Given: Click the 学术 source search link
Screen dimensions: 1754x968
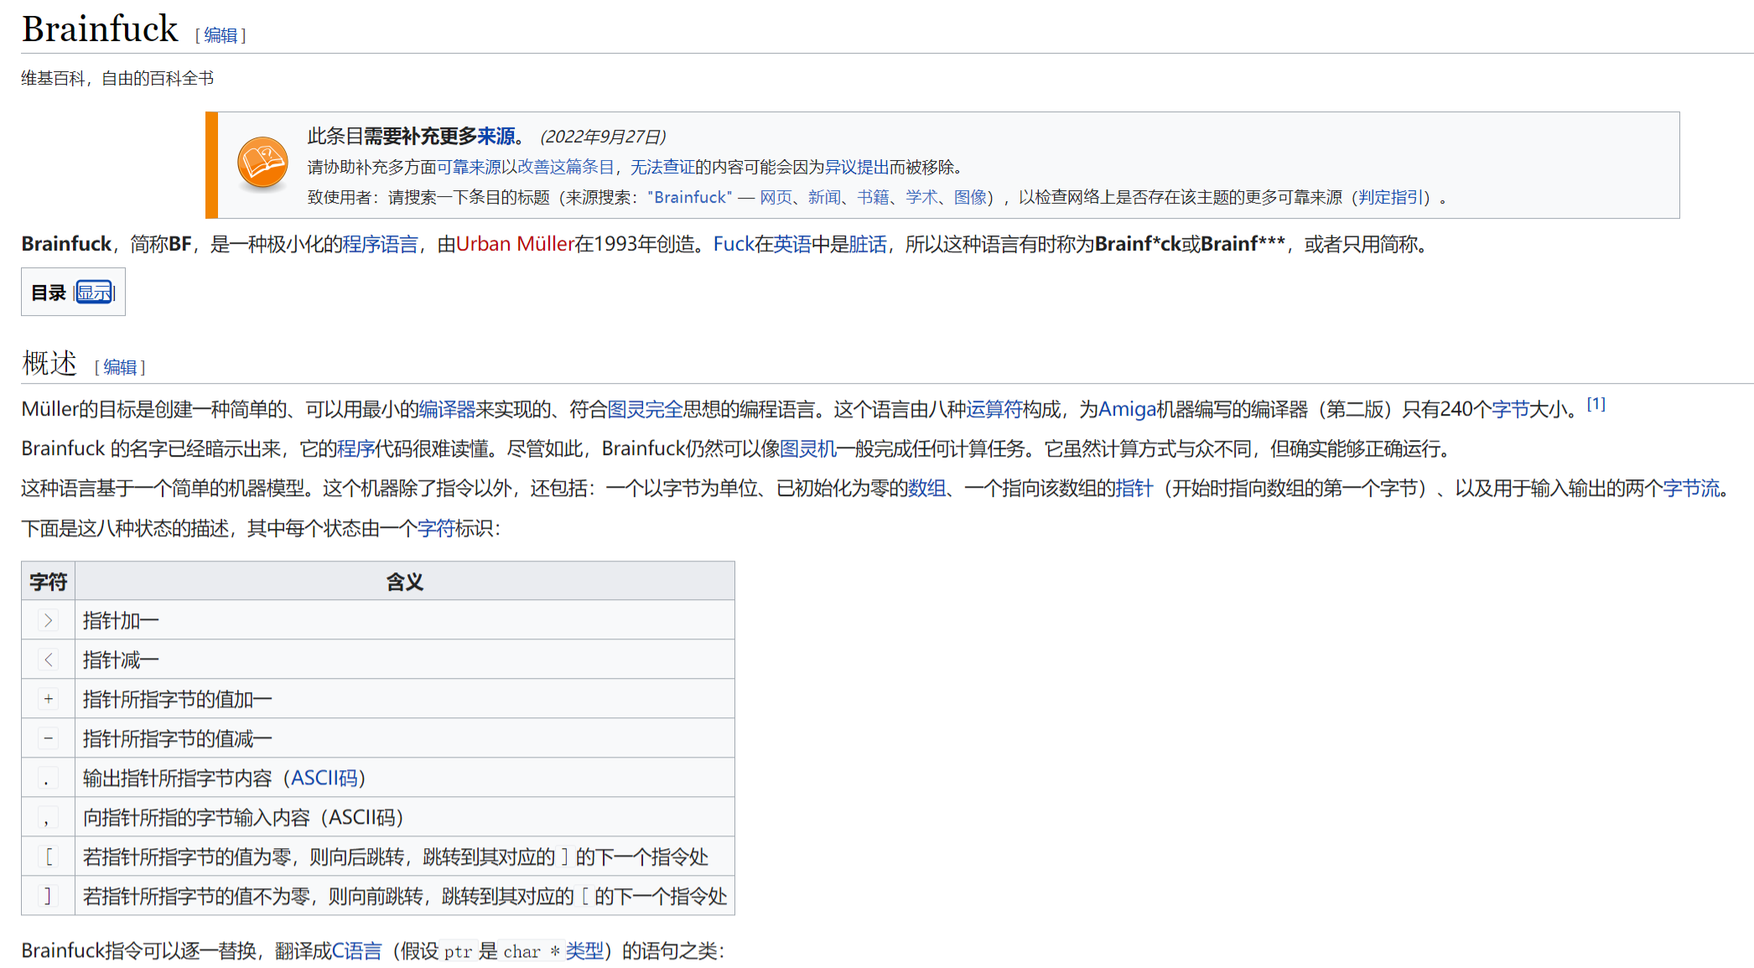Looking at the screenshot, I should point(921,197).
